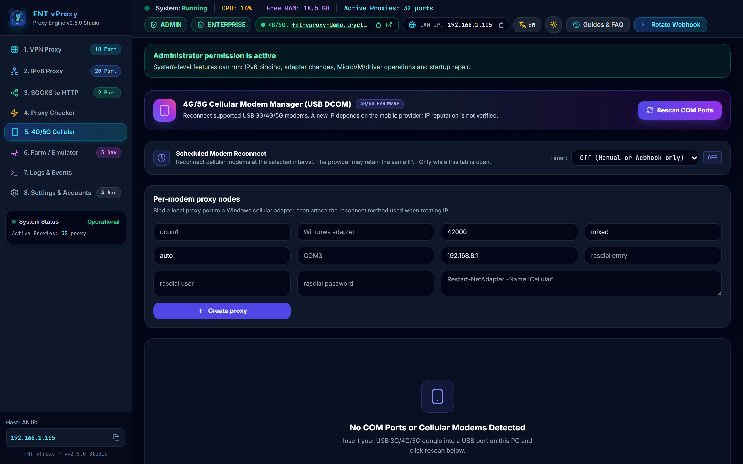Screen dimensions: 743x464
Task: Copy LAN IP in top bar
Action: (x=500, y=25)
